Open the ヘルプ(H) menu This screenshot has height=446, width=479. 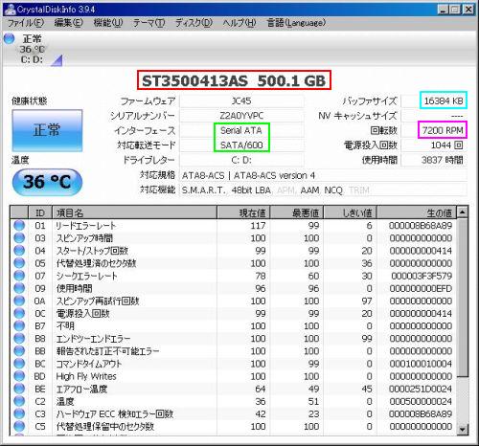[239, 23]
